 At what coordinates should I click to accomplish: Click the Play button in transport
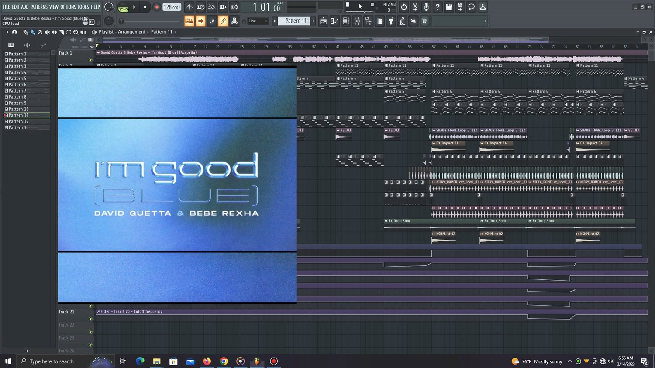tap(134, 7)
